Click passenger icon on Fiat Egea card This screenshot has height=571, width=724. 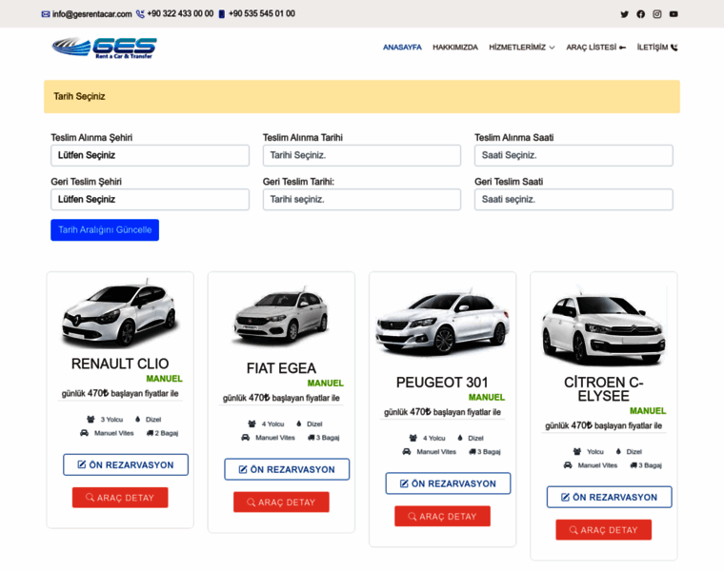click(251, 423)
